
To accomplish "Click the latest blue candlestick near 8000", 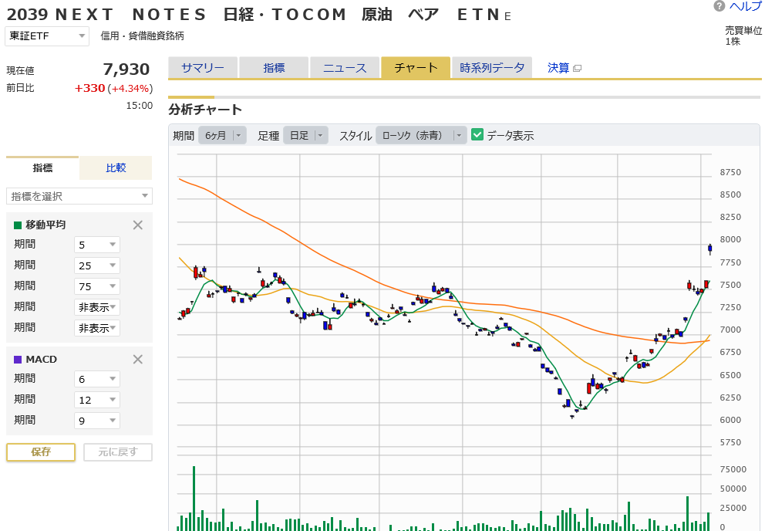I will 710,249.
